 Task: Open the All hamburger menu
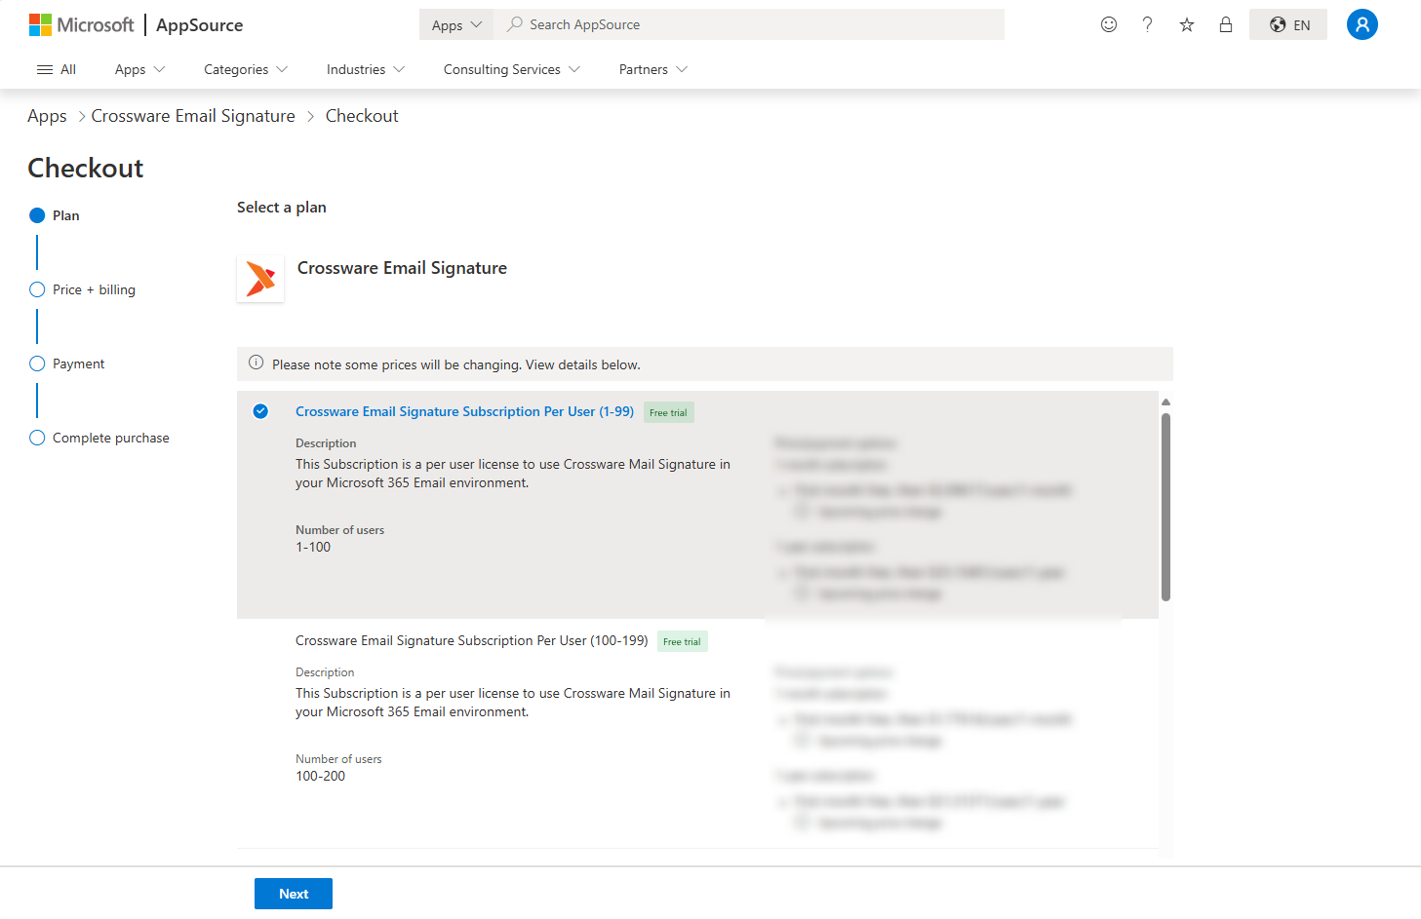(x=56, y=69)
